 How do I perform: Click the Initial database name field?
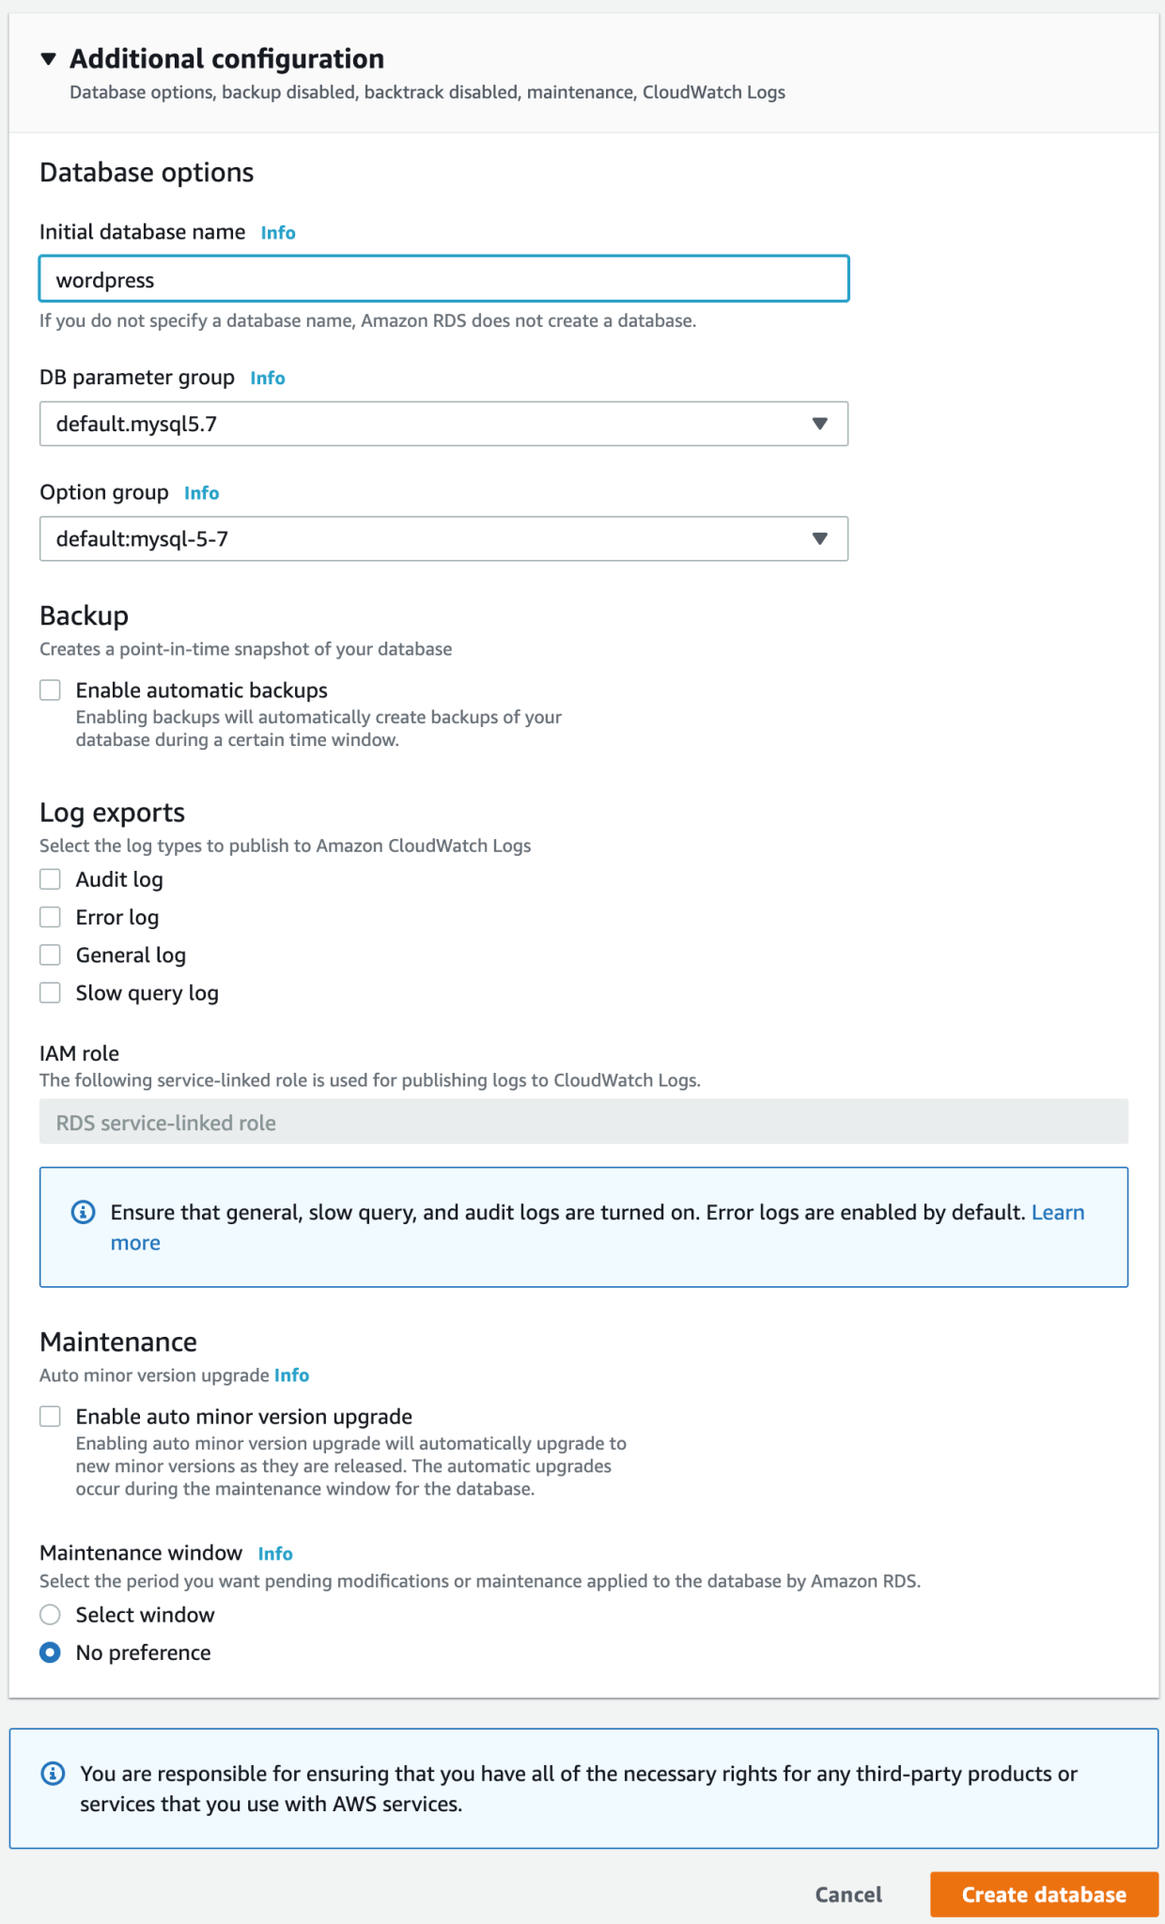point(443,279)
